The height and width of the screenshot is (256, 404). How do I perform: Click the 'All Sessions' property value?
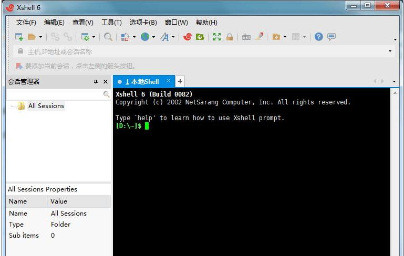click(x=68, y=214)
